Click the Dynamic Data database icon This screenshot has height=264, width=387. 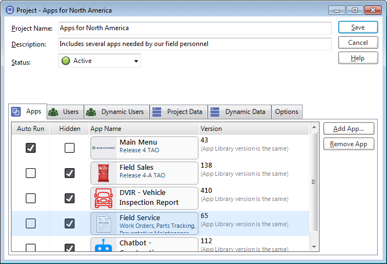coord(215,112)
